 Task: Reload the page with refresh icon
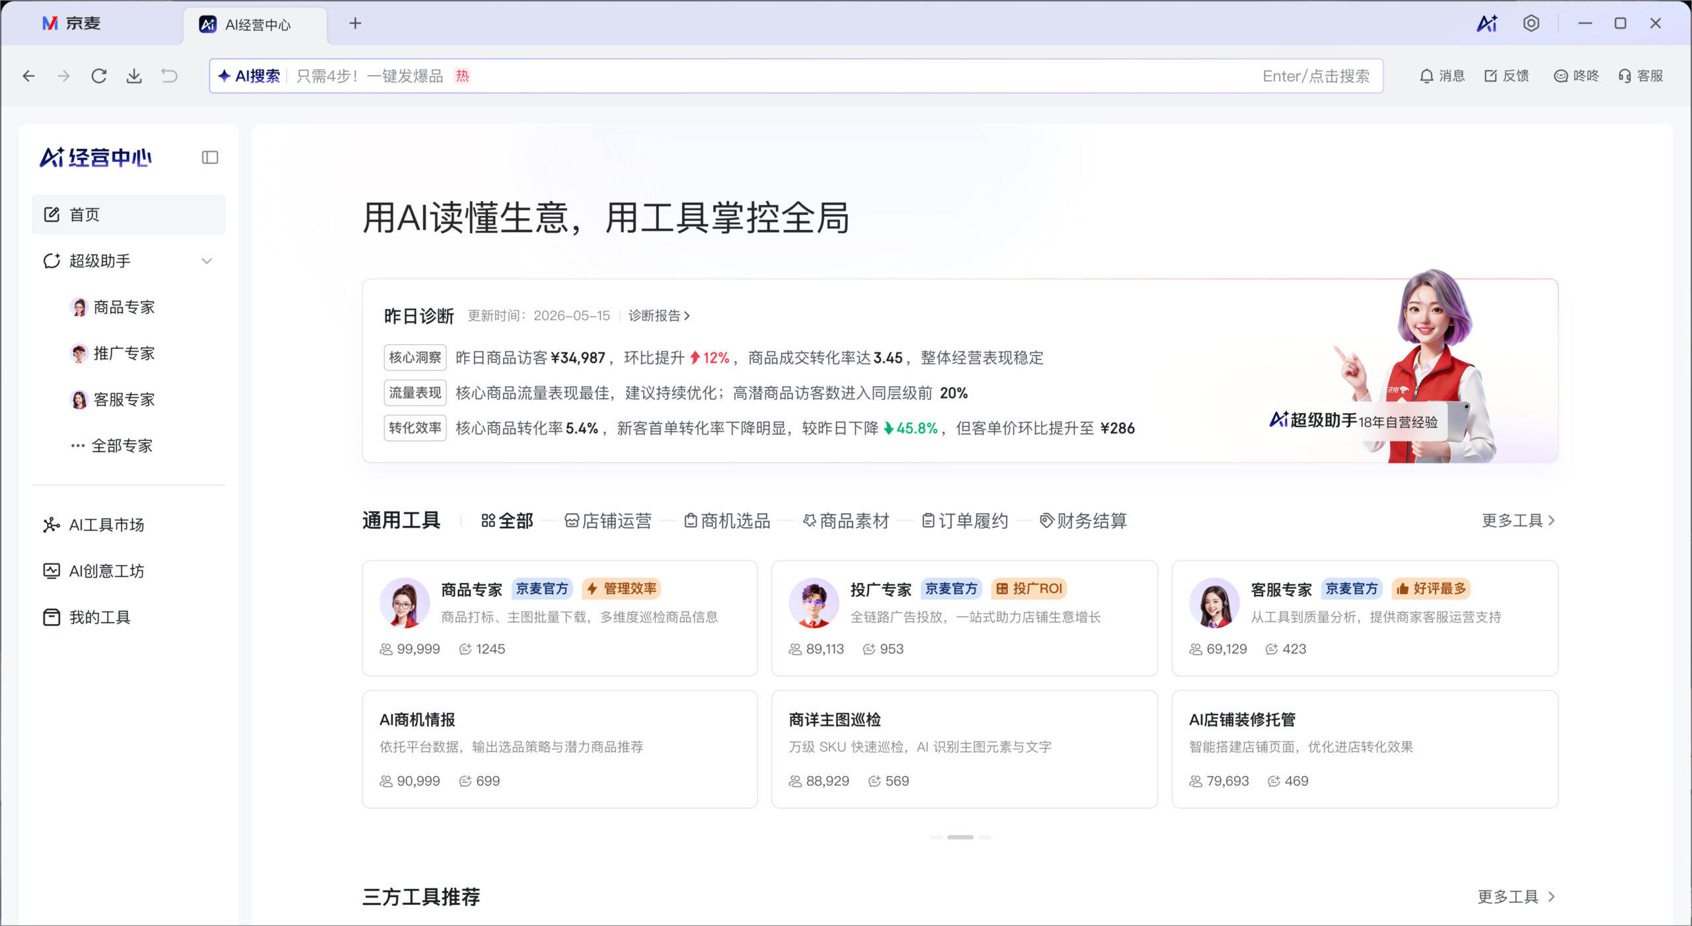(99, 76)
